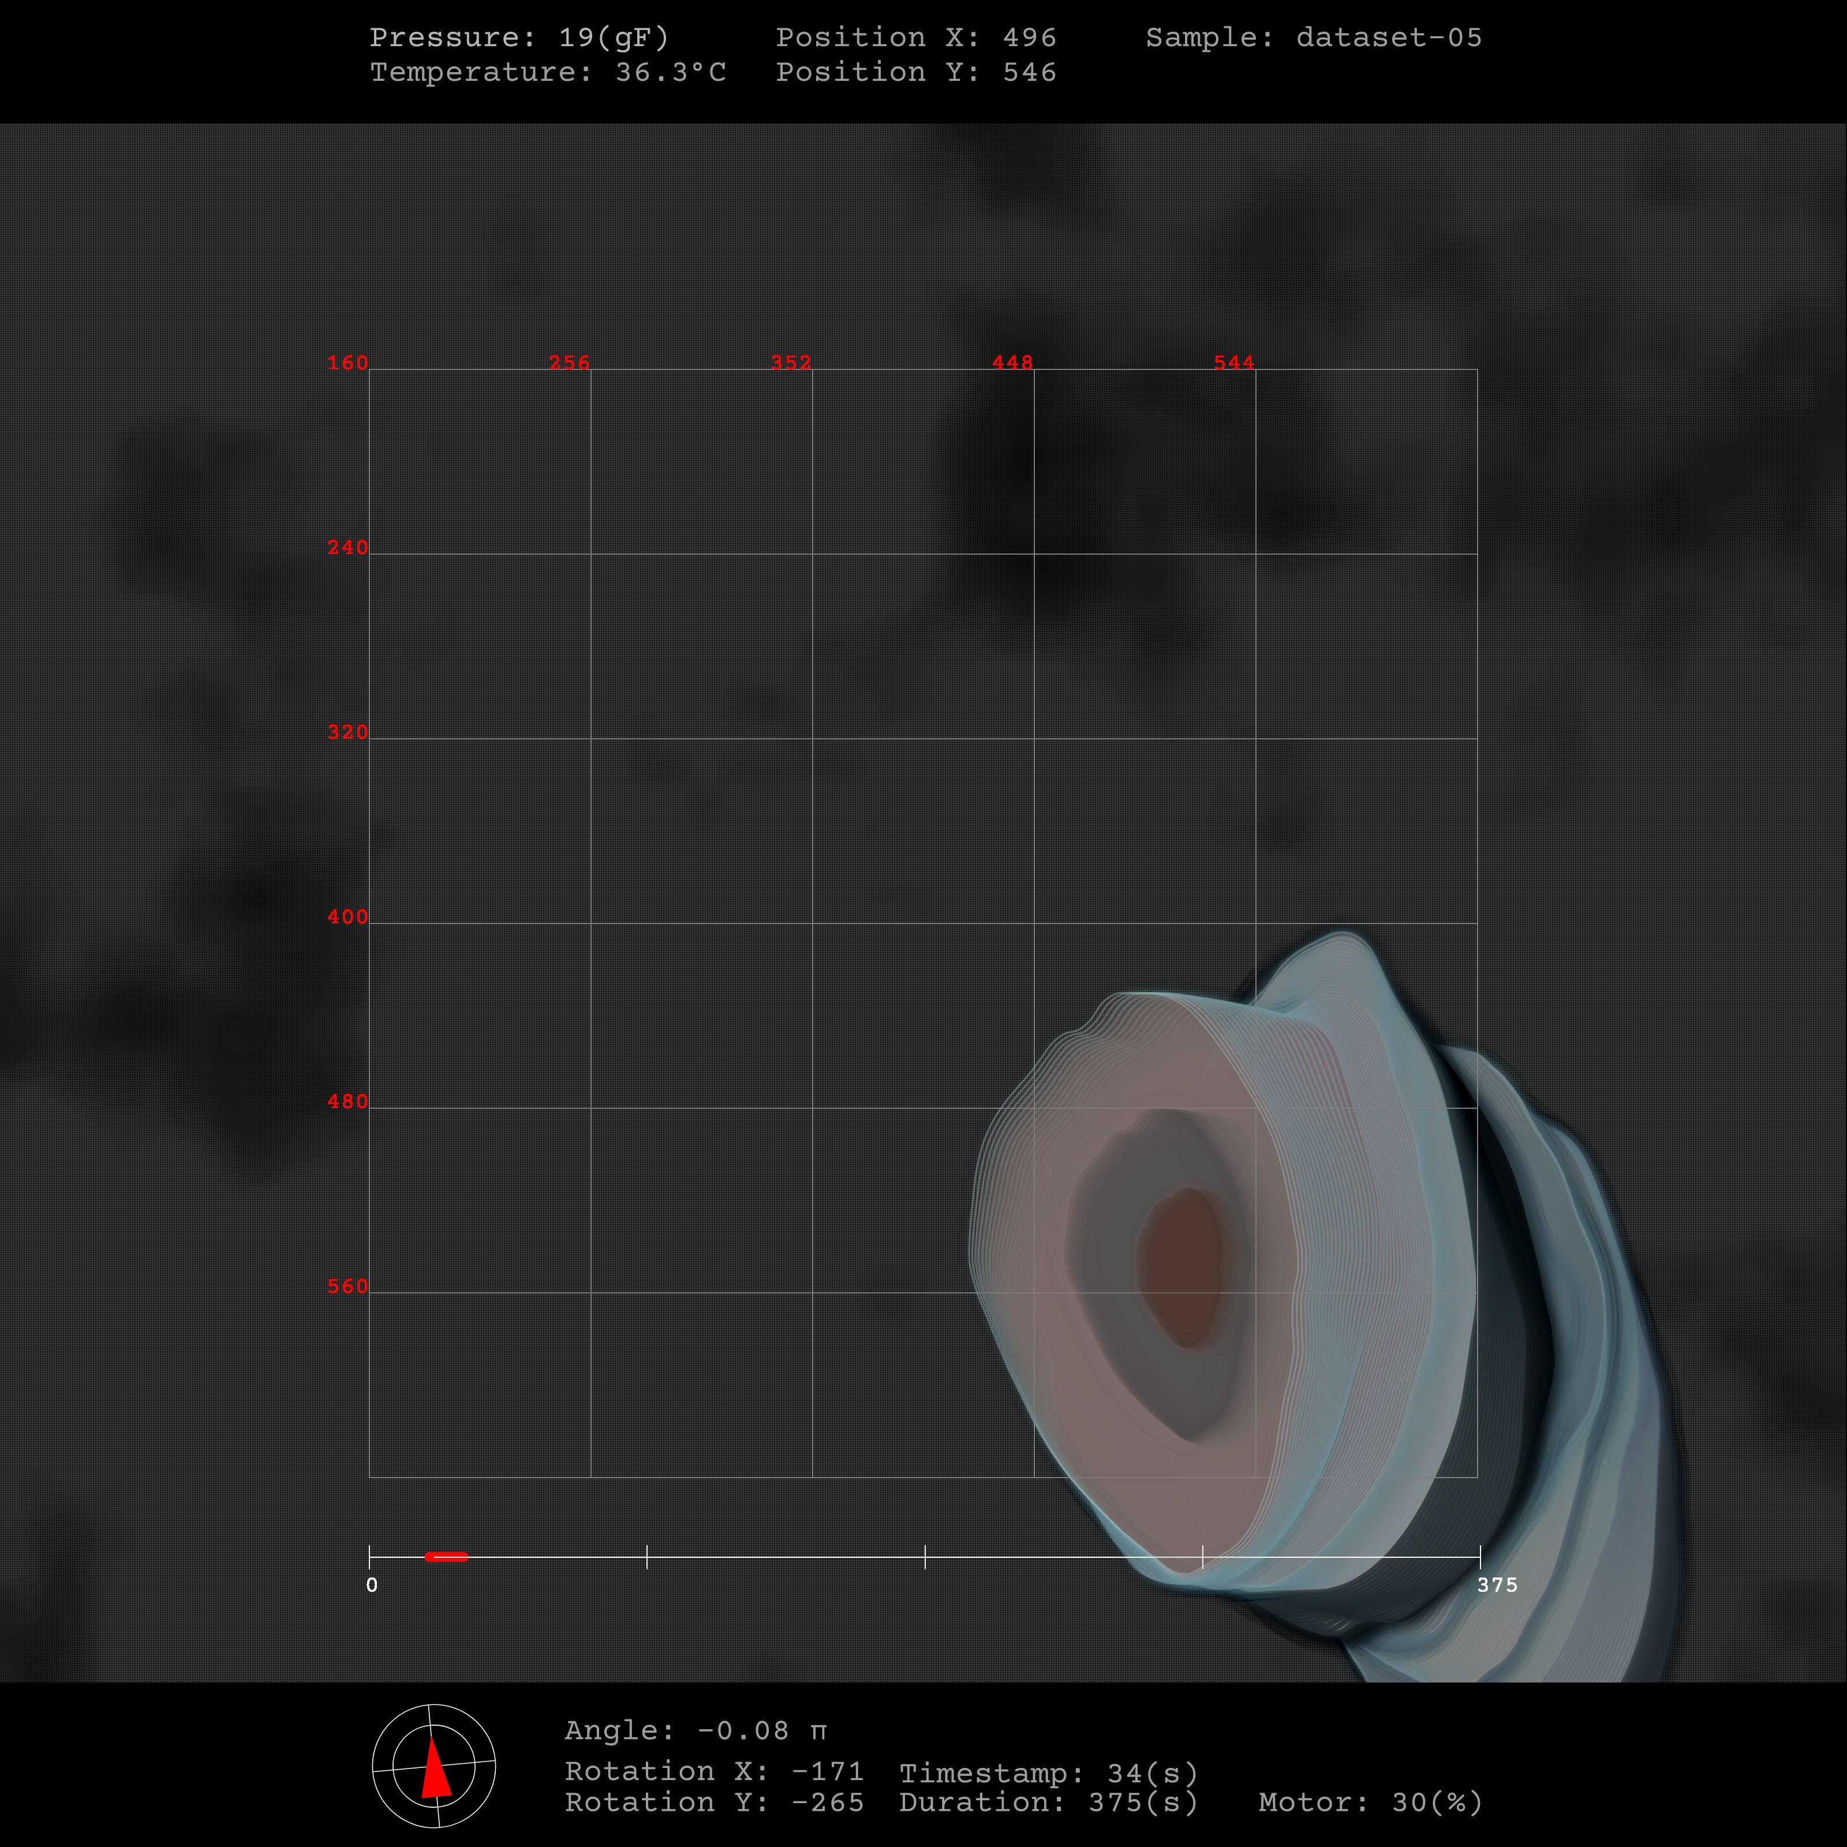This screenshot has width=1847, height=1847.
Task: Click the vertical axis label 560
Action: pos(347,1287)
